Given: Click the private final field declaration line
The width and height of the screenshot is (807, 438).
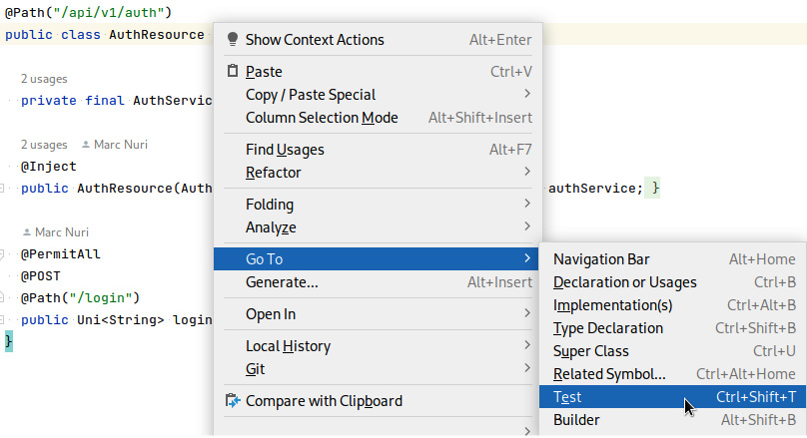Looking at the screenshot, I should 116,100.
